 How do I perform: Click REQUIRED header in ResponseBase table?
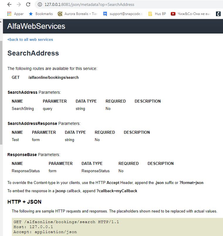point(129,163)
